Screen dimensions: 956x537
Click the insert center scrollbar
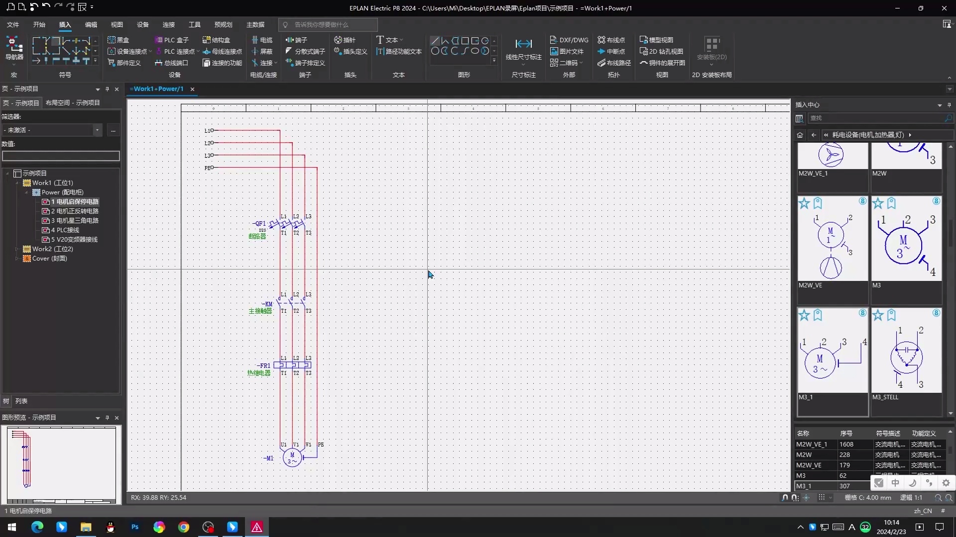point(951,234)
